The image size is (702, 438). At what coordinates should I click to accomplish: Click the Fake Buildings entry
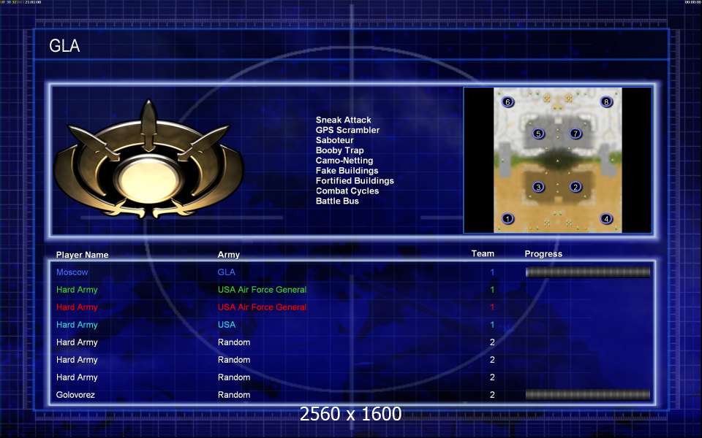coord(347,170)
